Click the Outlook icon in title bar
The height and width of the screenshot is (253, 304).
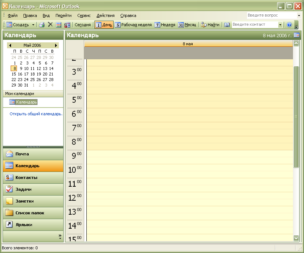coord(5,6)
